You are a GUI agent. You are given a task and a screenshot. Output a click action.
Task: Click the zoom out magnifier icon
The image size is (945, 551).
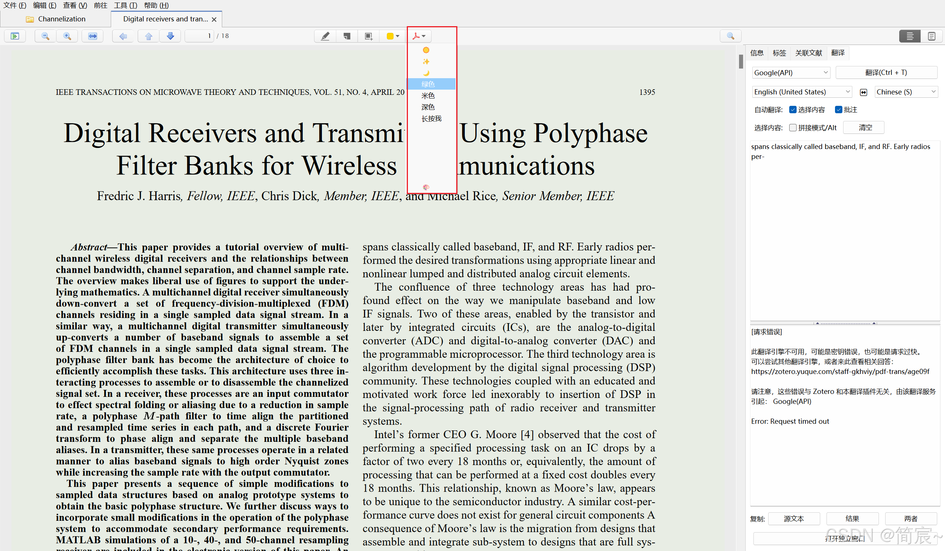pos(45,36)
